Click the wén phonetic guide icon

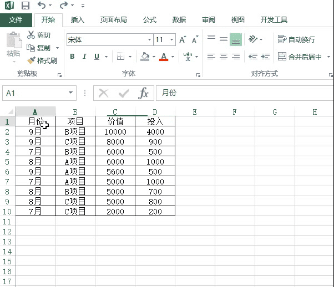(x=188, y=57)
